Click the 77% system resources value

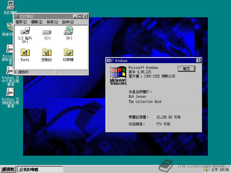pyautogui.click(x=163, y=124)
